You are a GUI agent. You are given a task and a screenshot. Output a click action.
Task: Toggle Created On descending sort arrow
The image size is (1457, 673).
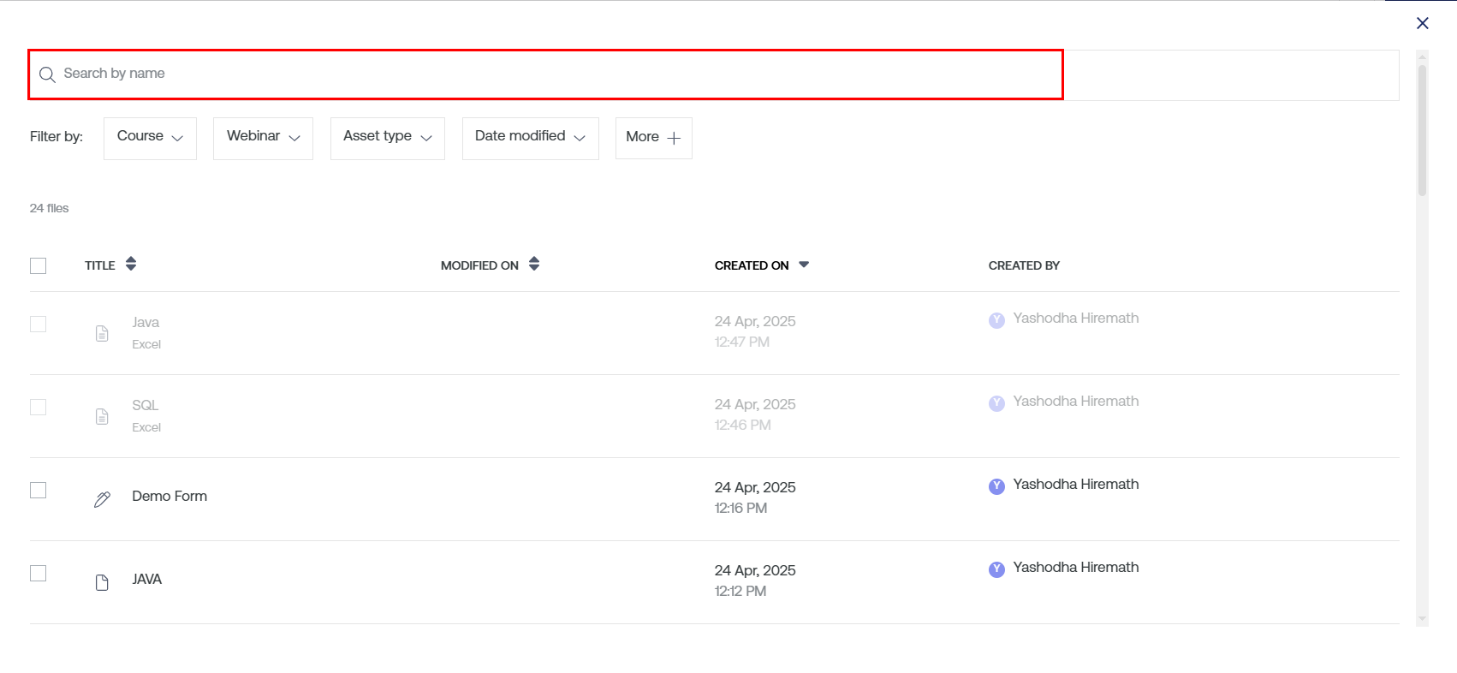803,265
